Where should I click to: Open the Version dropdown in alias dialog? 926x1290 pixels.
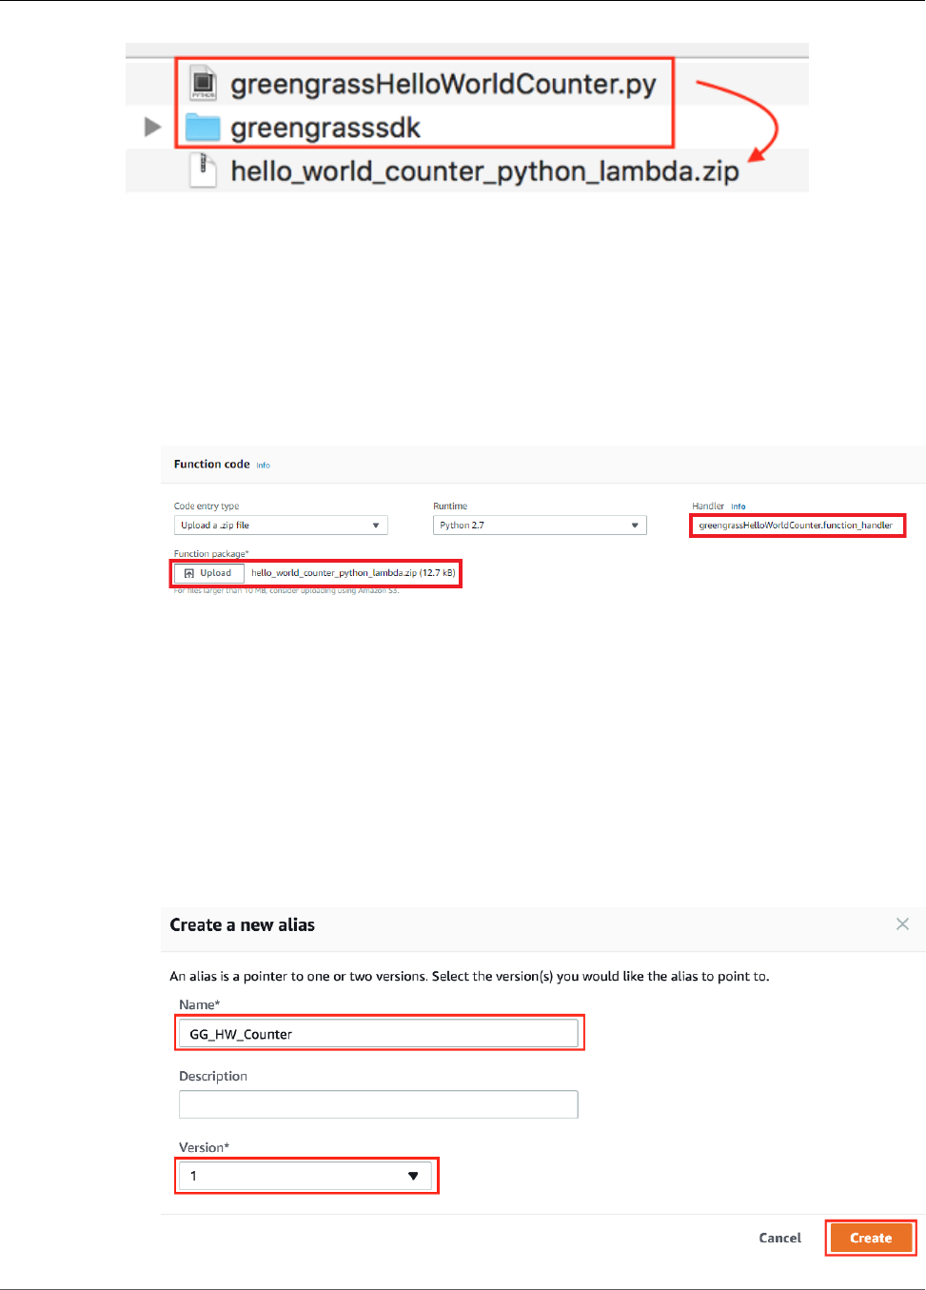coord(306,1176)
